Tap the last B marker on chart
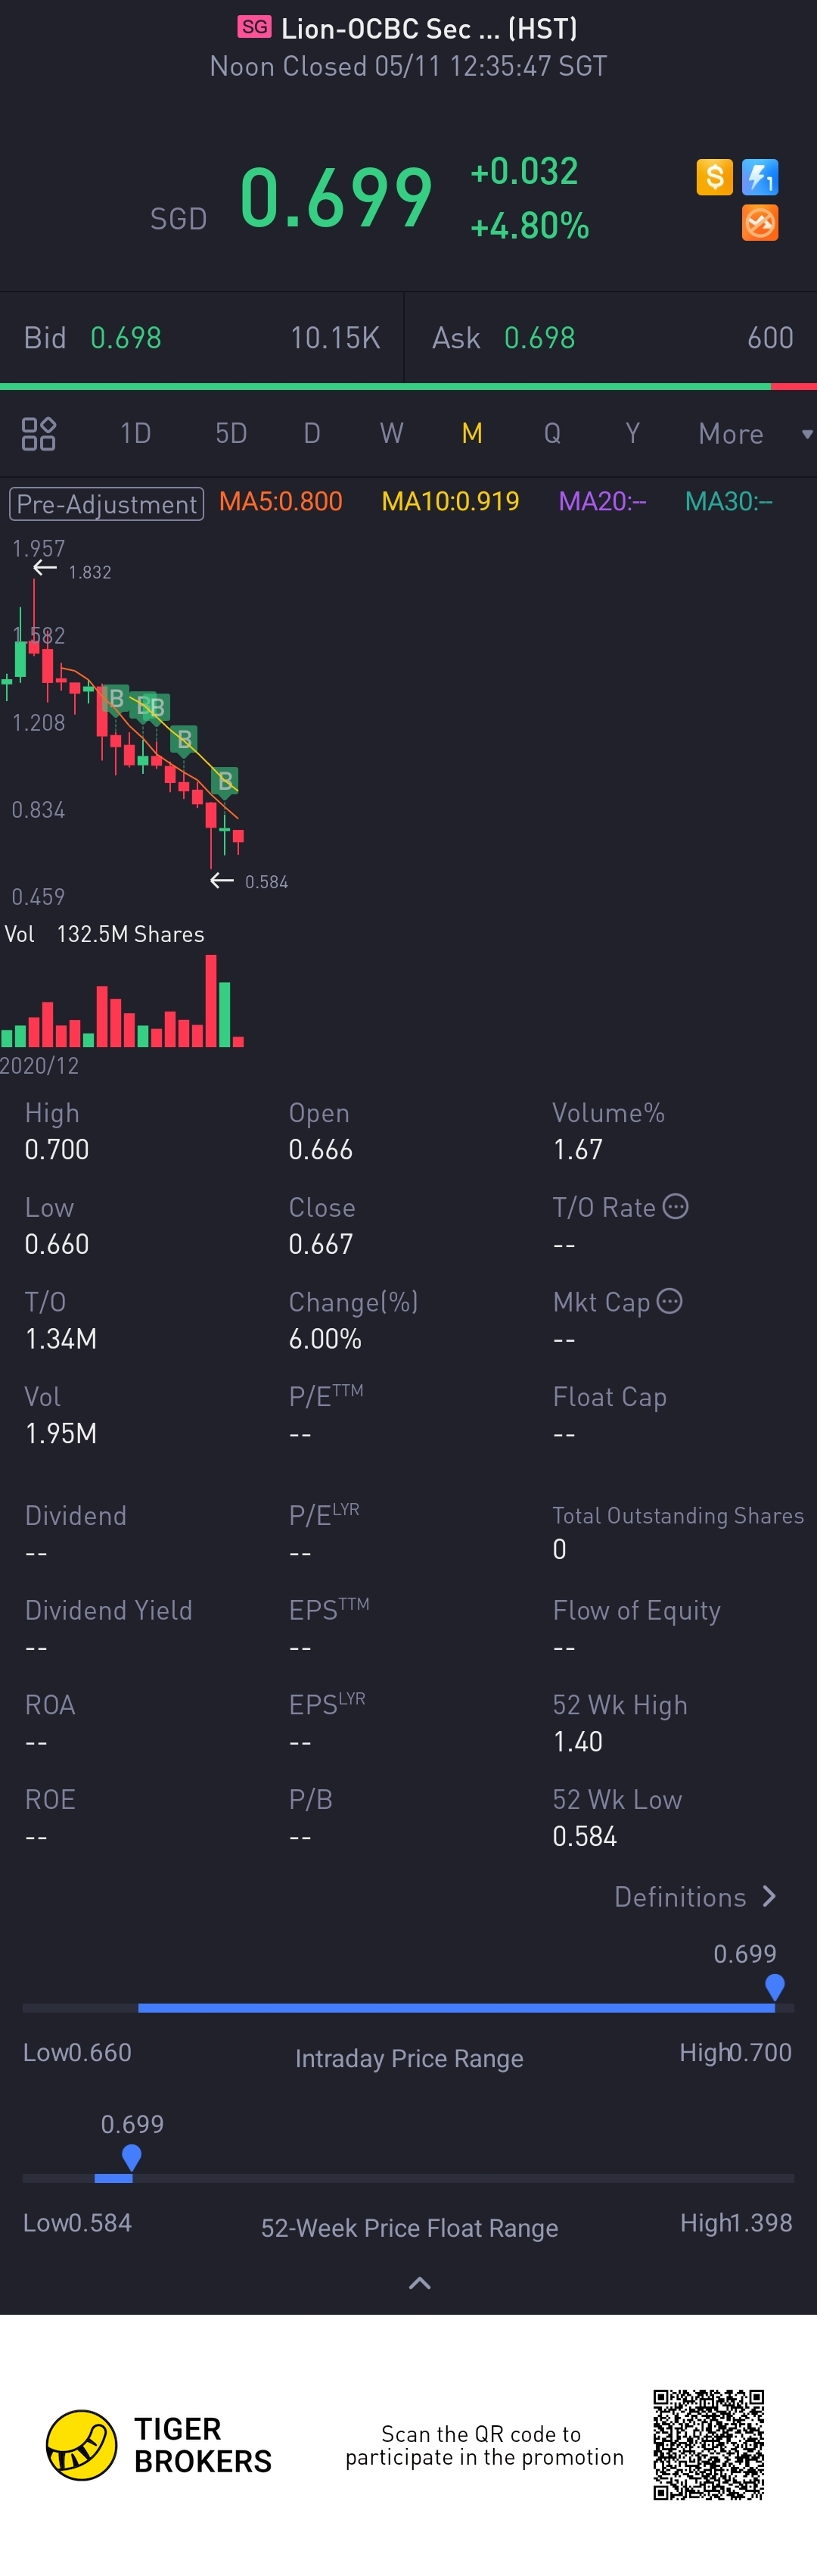 point(225,781)
